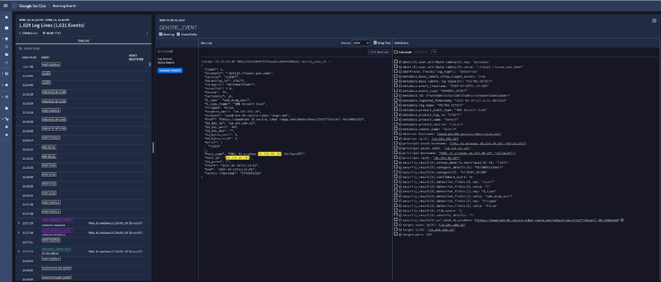The width and height of the screenshot is (661, 282).
Task: Toggle the Unselected checkbox in the UDM Event panel
Action: [x=395, y=52]
